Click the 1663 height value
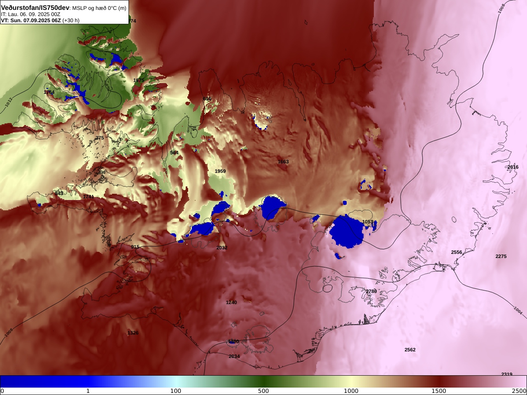This screenshot has width=527, height=395. [x=283, y=162]
